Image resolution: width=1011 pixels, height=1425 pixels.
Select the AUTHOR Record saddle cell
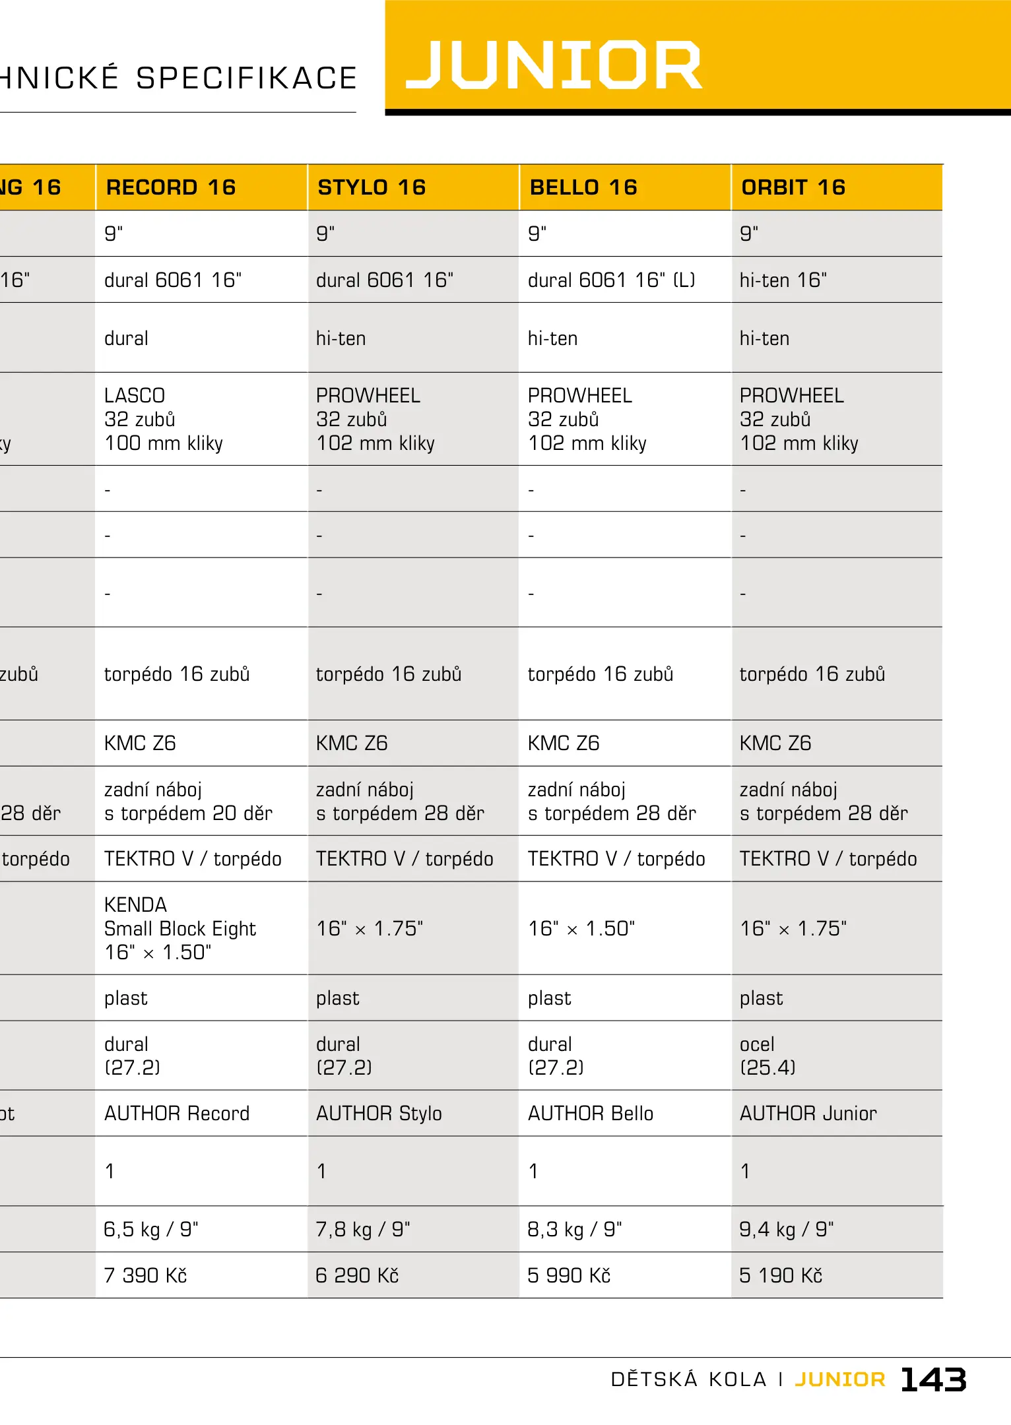pos(177,1114)
